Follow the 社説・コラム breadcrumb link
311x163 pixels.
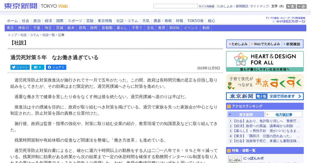[30, 35]
